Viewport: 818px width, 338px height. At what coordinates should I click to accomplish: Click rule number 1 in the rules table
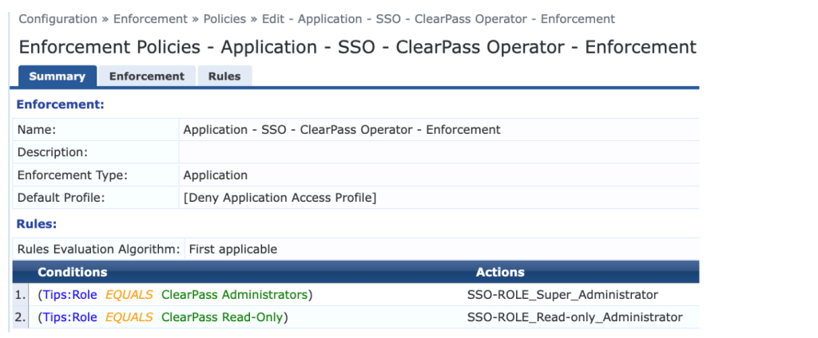click(20, 295)
